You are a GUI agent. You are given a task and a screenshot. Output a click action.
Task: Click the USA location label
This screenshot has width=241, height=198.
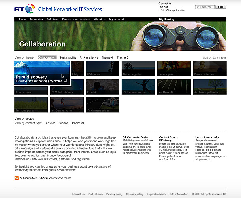point(161,10)
